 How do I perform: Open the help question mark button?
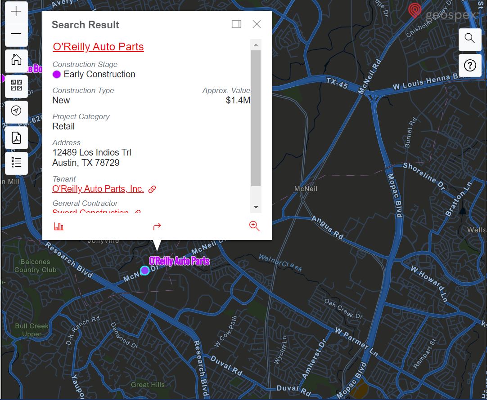click(x=469, y=66)
